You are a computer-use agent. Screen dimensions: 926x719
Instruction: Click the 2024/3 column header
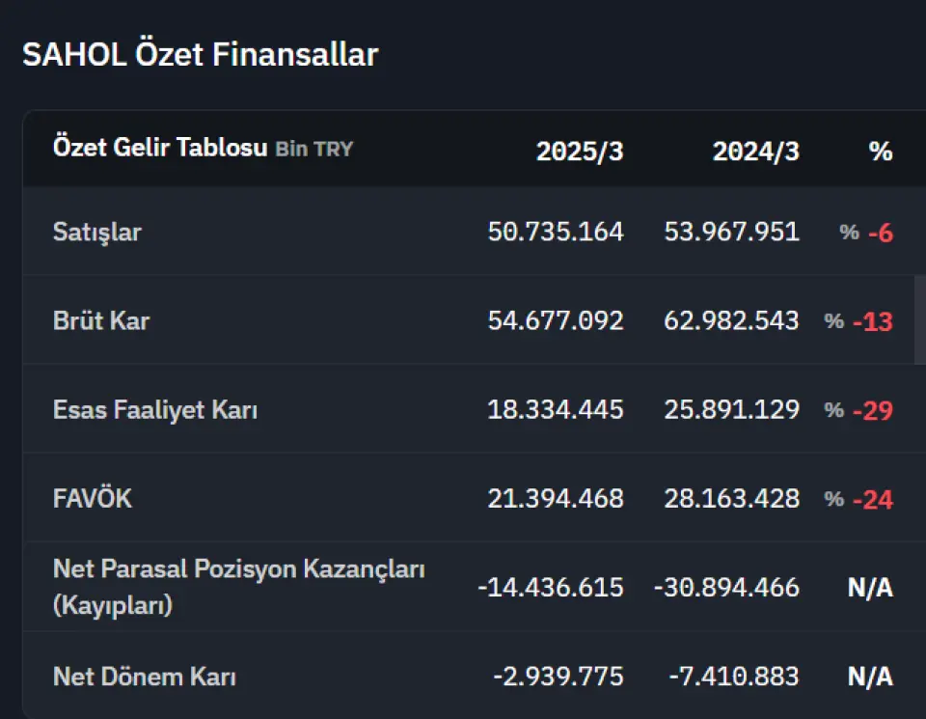(755, 152)
